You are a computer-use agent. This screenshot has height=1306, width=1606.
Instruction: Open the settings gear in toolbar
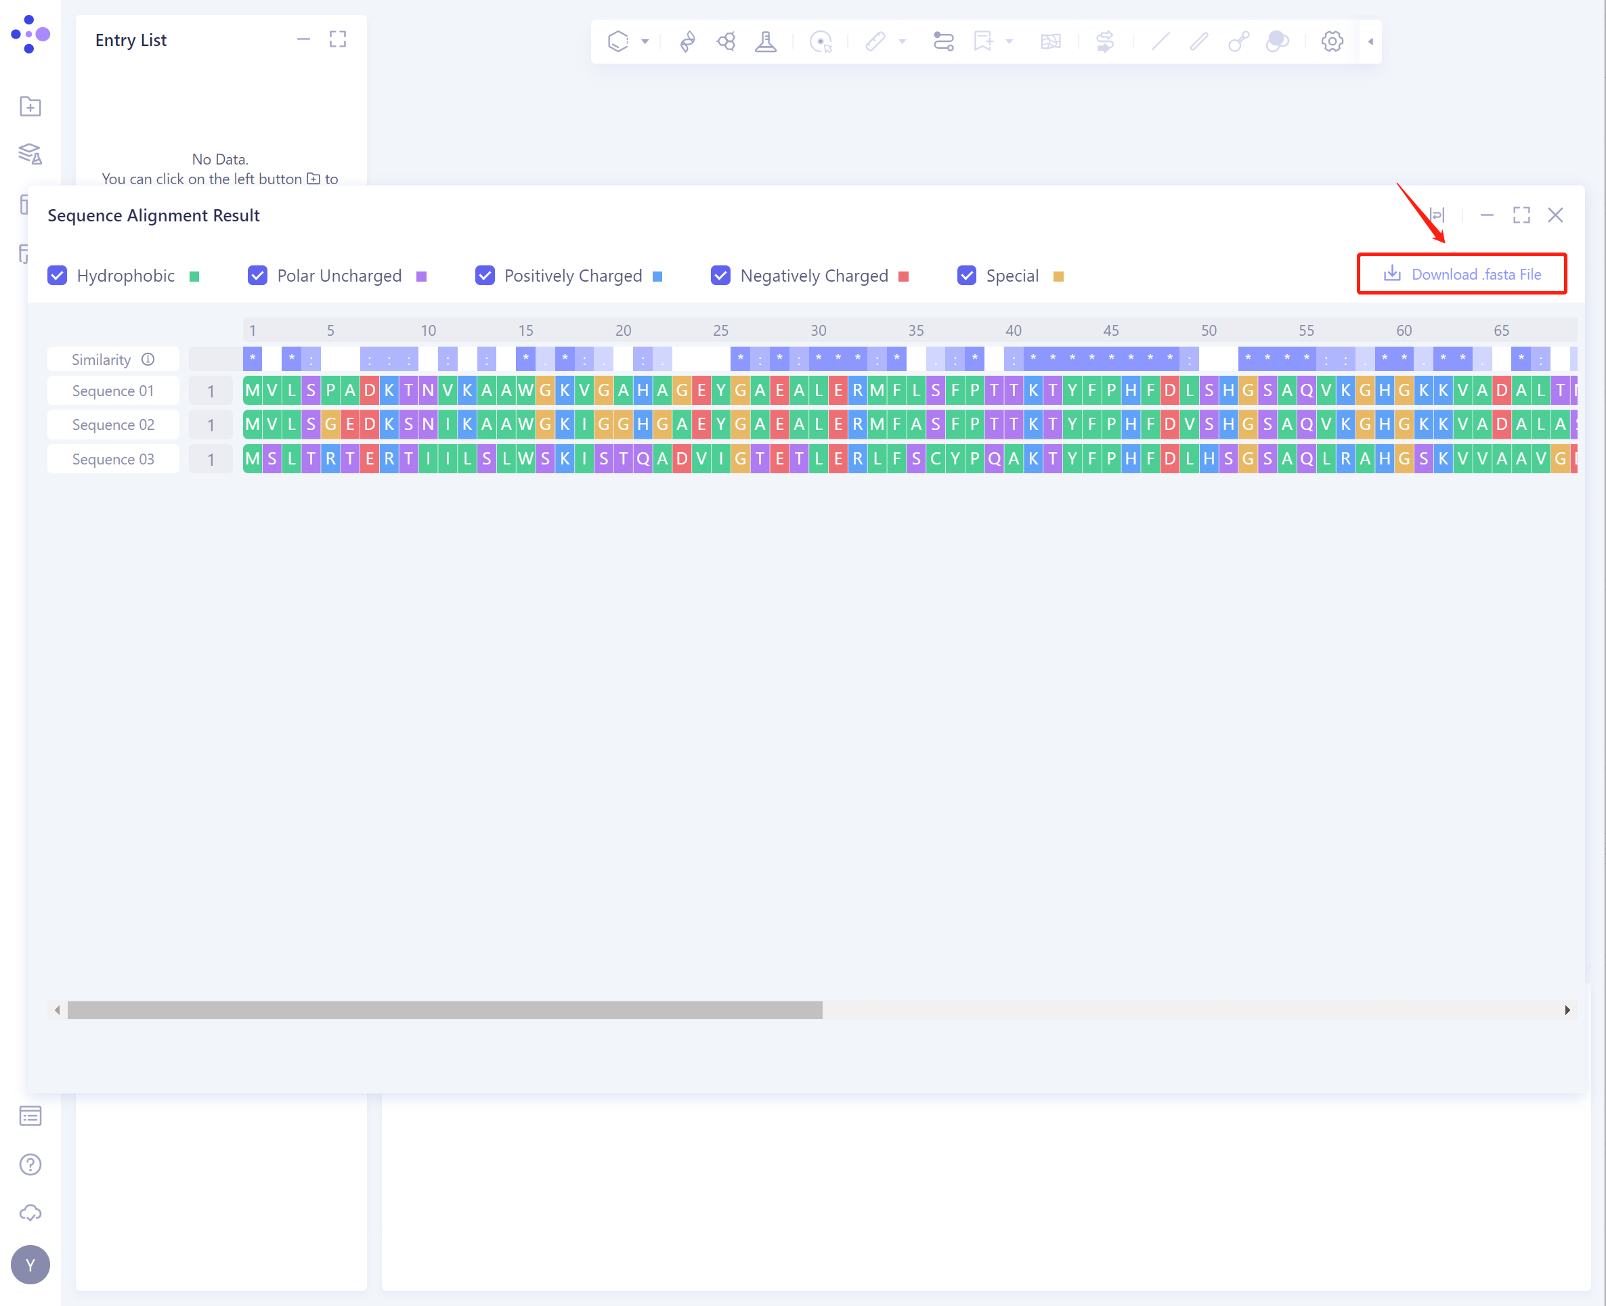click(x=1331, y=41)
